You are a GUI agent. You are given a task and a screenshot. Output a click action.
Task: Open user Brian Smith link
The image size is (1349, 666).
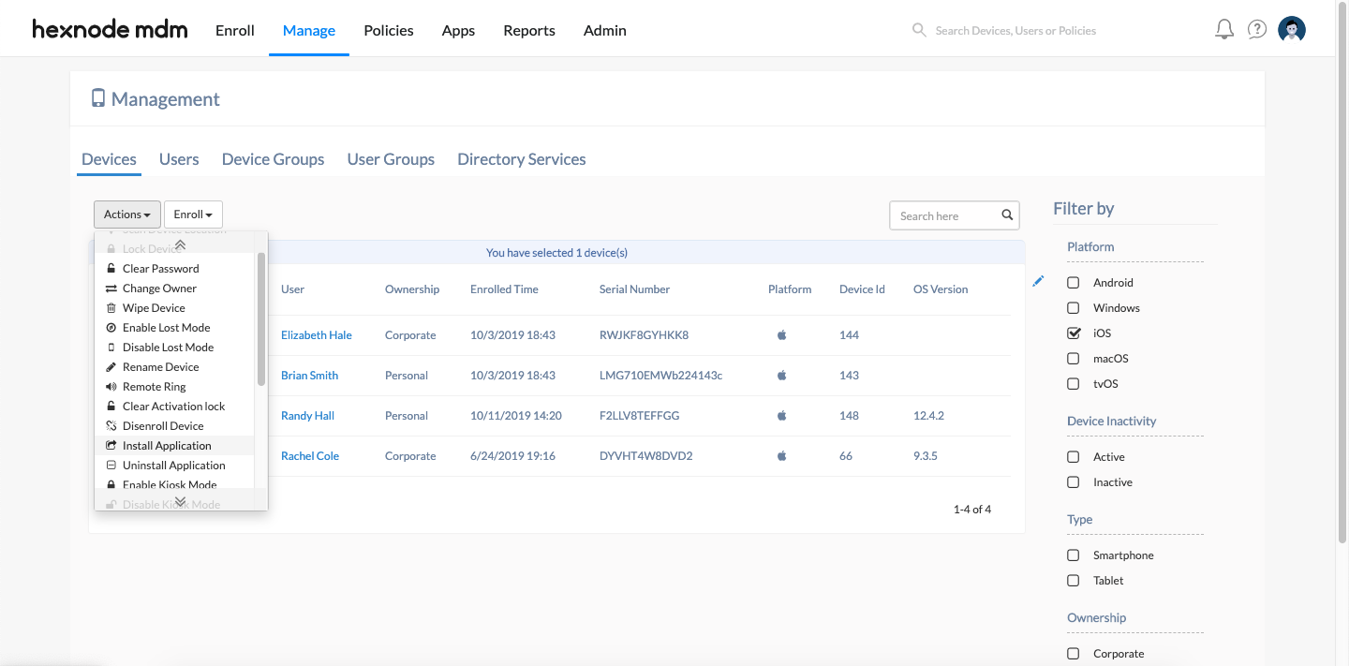(309, 376)
